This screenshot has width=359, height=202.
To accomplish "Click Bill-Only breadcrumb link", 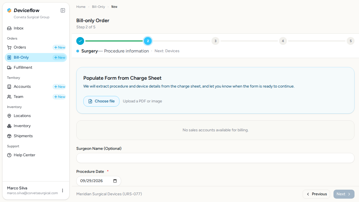I will [98, 7].
